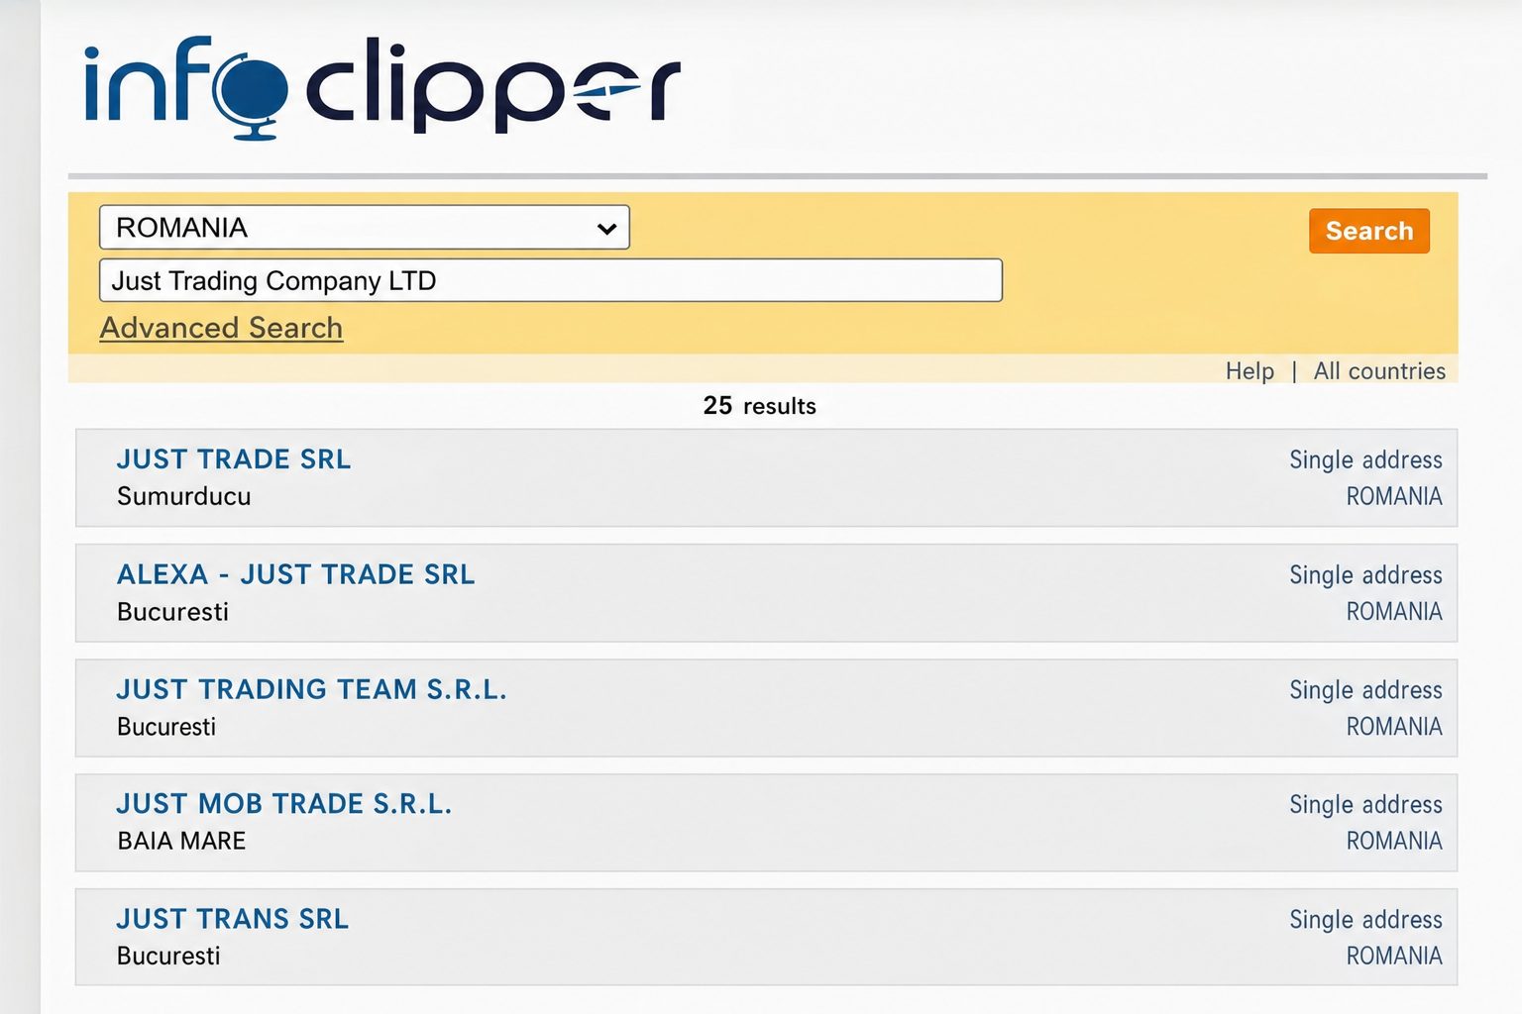The height and width of the screenshot is (1014, 1522).
Task: Open the ROMANIA country dropdown
Action: click(x=365, y=228)
